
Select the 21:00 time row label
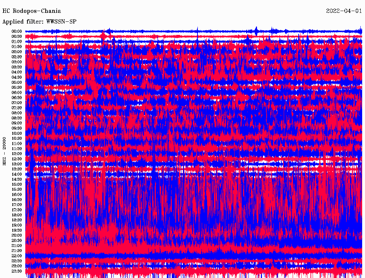(x=17, y=246)
